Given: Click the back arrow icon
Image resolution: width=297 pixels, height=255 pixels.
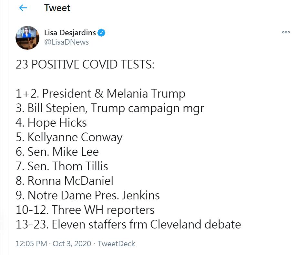Looking at the screenshot, I should click(x=23, y=8).
